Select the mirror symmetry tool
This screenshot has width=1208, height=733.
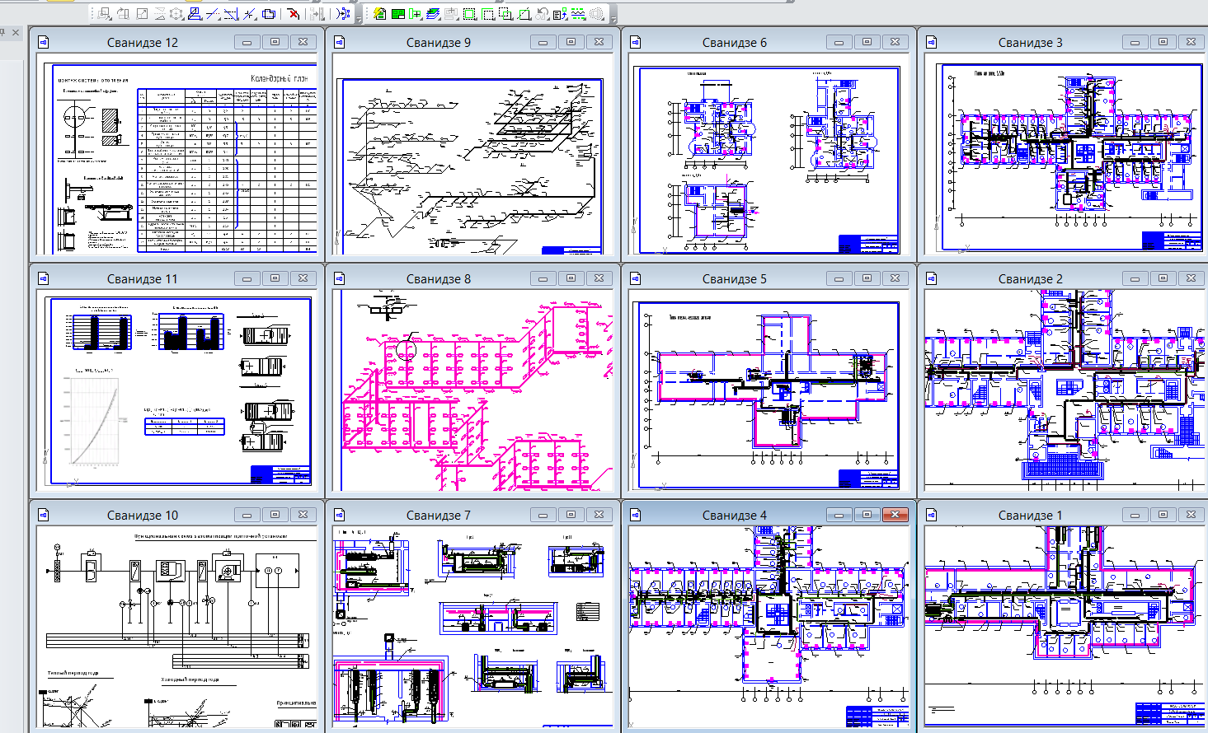pyautogui.click(x=160, y=14)
